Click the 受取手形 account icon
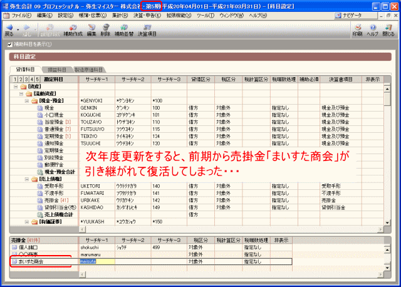Viewport: 401px width, 287px height. (x=40, y=186)
